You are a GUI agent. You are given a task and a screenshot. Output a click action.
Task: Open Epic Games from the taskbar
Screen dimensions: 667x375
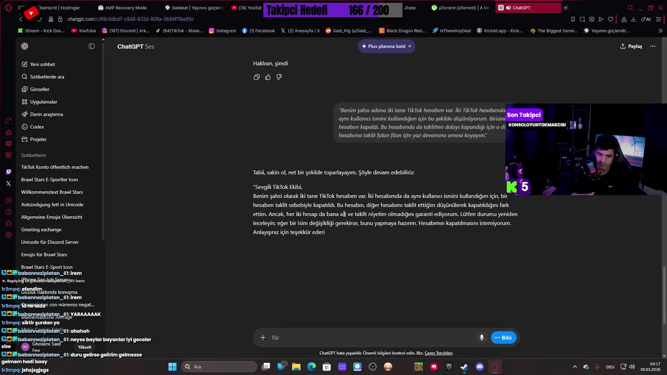(449, 367)
